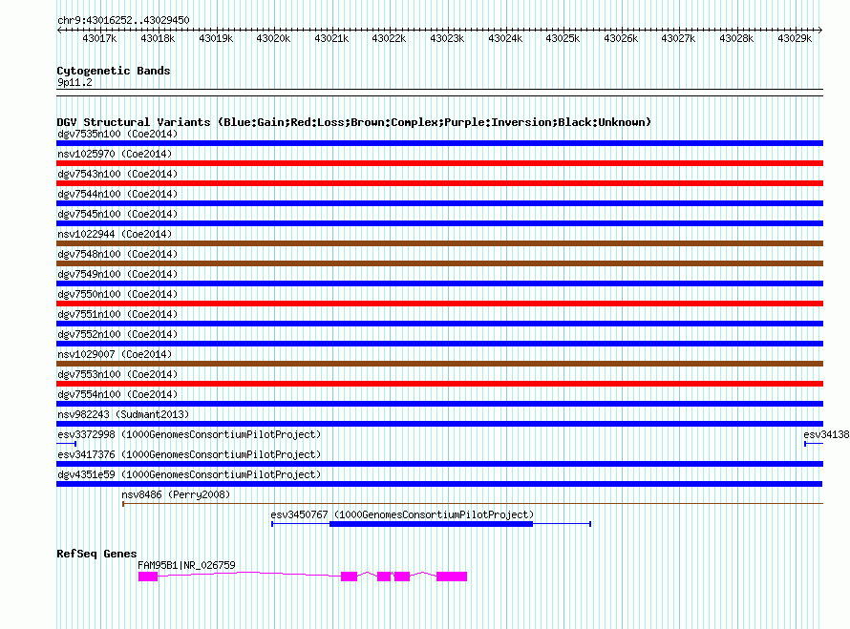Click the dgv7544n100 (Coe2014) label
Viewport: 850px width, 629px height.
tap(117, 194)
